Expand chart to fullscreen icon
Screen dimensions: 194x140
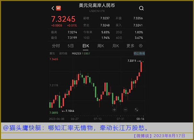[136, 110]
